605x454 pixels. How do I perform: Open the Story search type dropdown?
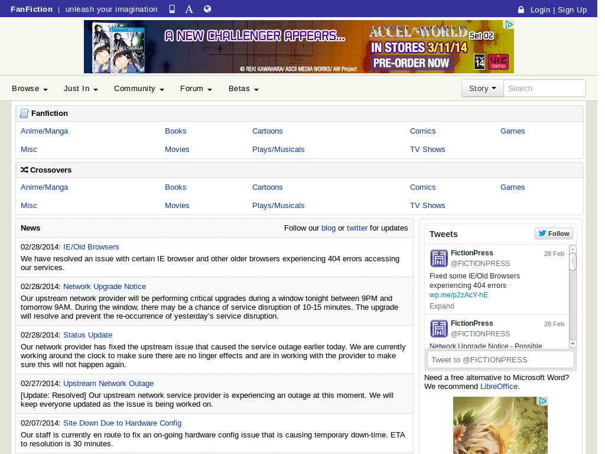pyautogui.click(x=482, y=89)
